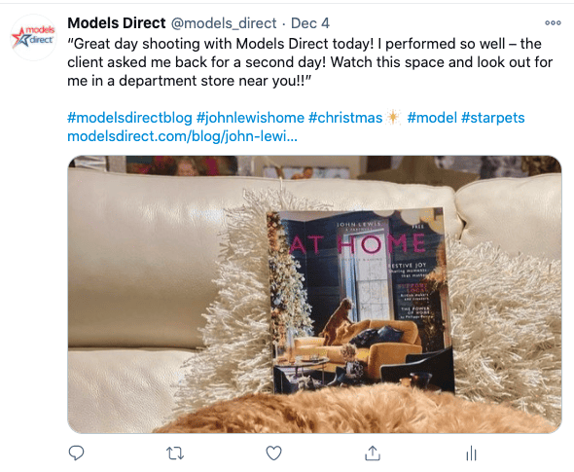Open the Models Direct display name
The width and height of the screenshot is (574, 472).
pos(117,23)
